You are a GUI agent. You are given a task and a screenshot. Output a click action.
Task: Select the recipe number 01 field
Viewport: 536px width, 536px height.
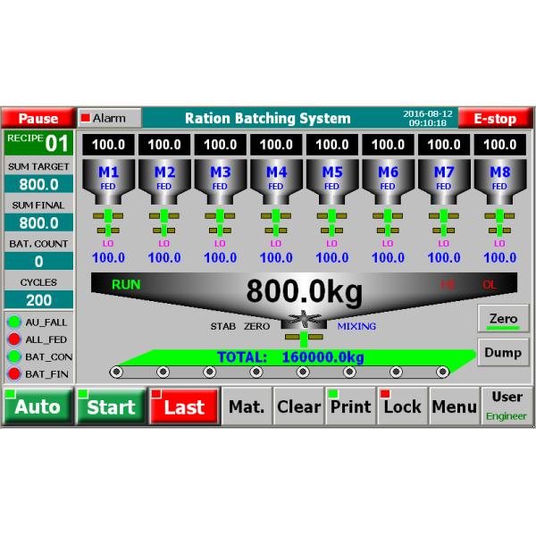pyautogui.click(x=38, y=143)
